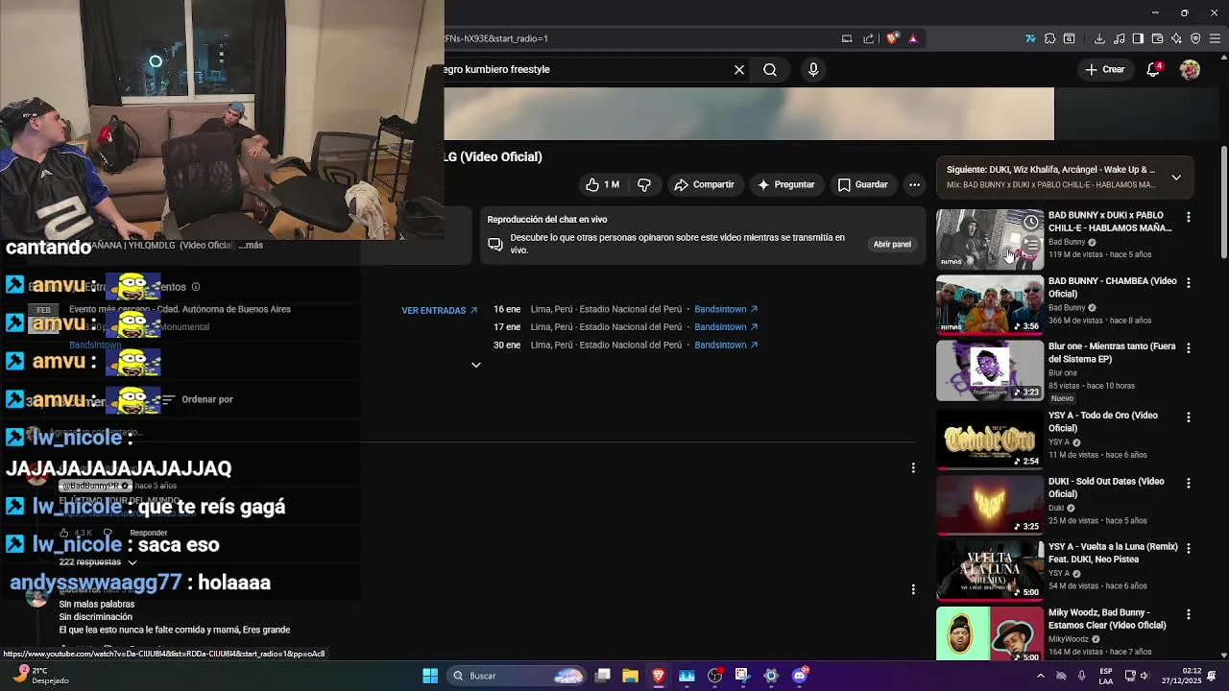Viewport: 1229px width, 691px height.
Task: Like the video with 1 M likes
Action: tap(602, 184)
